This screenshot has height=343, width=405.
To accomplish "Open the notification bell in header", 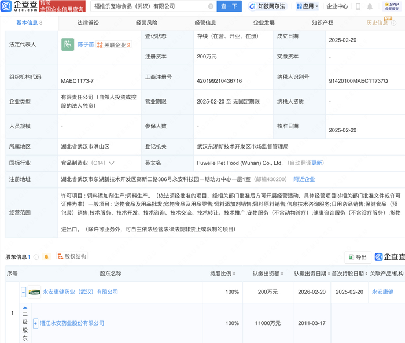I will (371, 6).
